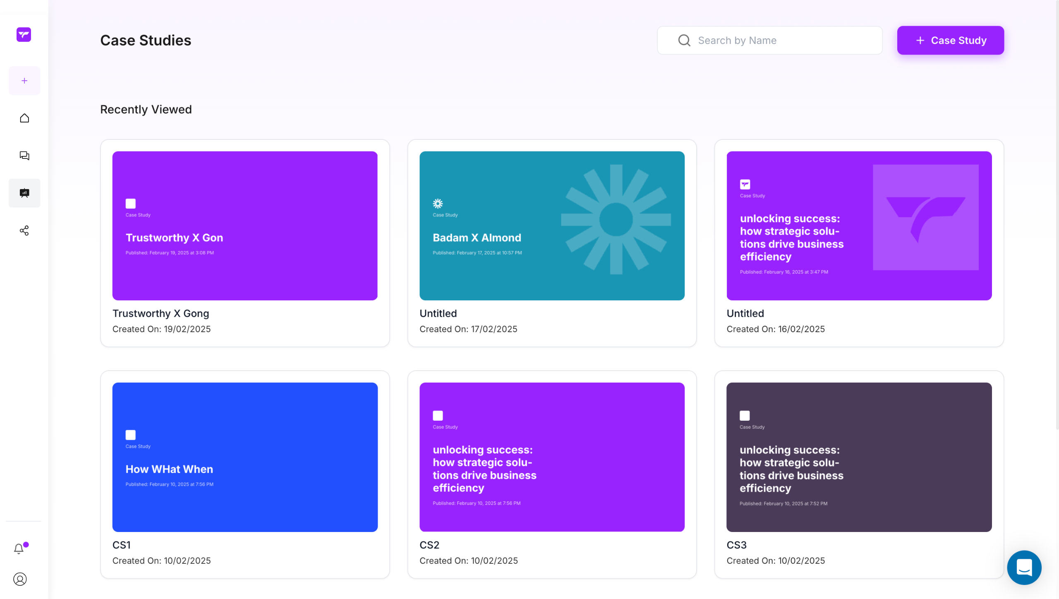Click the plus icon in the sidebar
Viewport: 1059px width, 599px height.
pyautogui.click(x=24, y=81)
